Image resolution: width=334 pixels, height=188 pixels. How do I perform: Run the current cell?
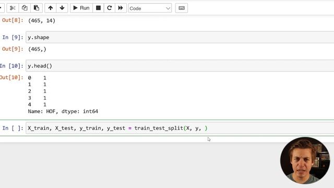[x=81, y=8]
